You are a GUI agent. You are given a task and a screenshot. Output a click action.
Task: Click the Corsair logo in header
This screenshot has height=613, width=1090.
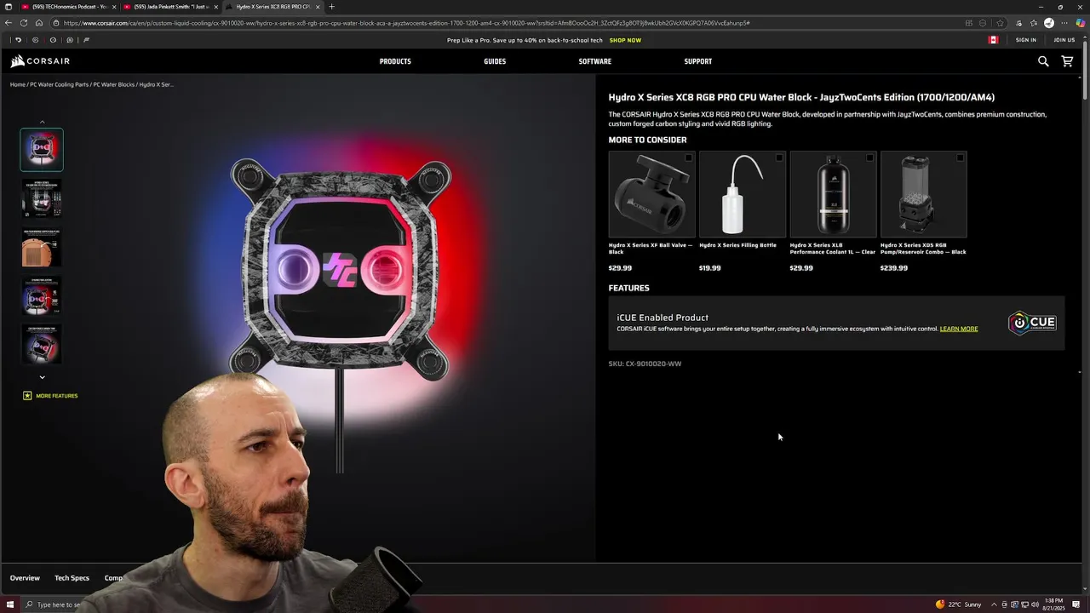pyautogui.click(x=40, y=61)
